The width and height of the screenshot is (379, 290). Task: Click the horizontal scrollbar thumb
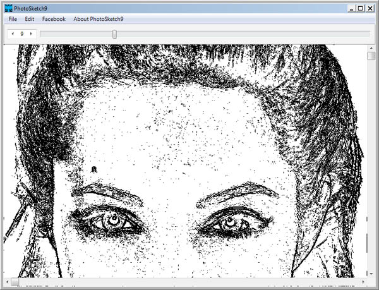[15, 282]
